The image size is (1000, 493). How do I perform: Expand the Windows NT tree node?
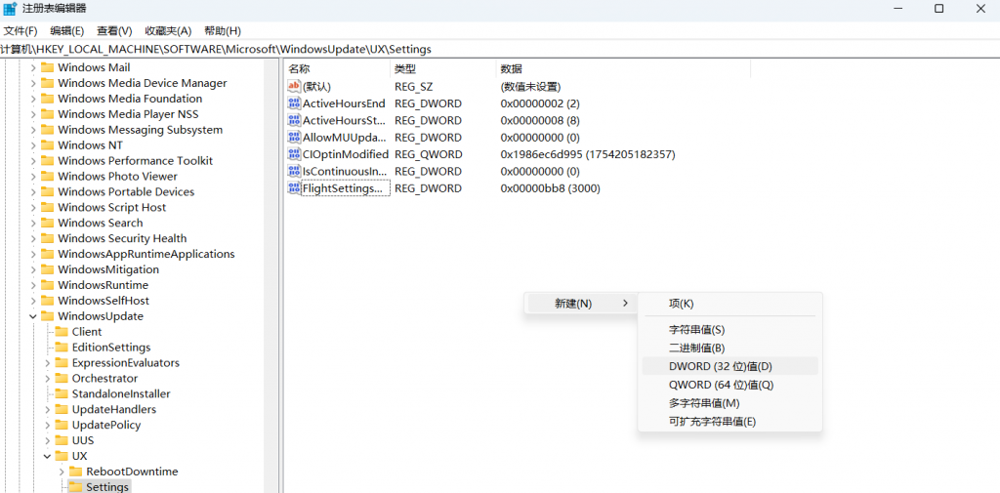pyautogui.click(x=33, y=145)
